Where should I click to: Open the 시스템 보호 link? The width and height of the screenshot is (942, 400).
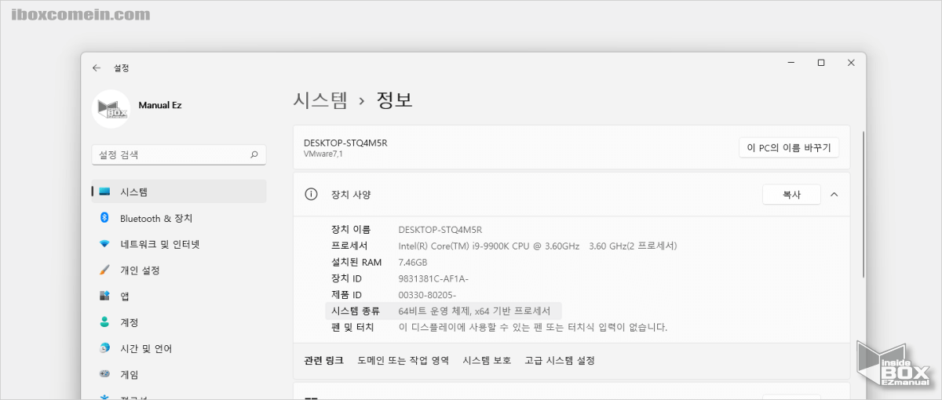coord(487,361)
